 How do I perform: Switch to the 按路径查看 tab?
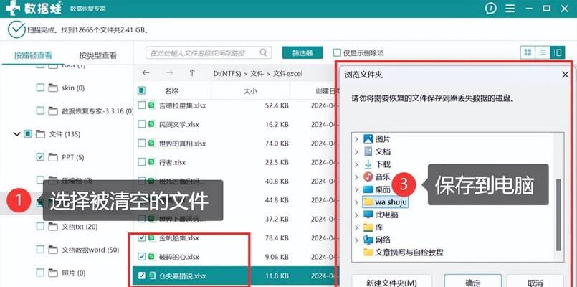pos(33,56)
